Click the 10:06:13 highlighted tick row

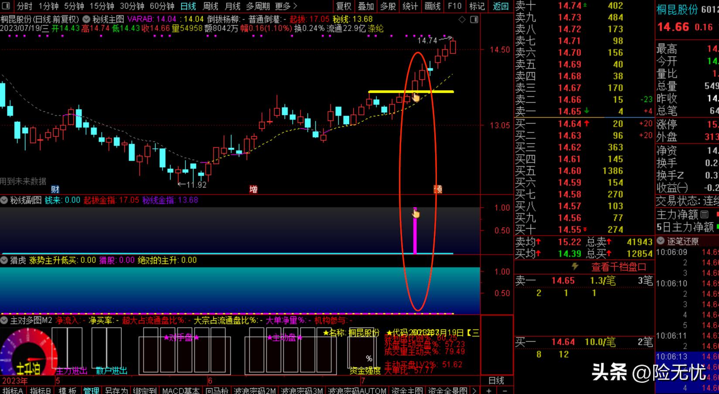[687, 357]
